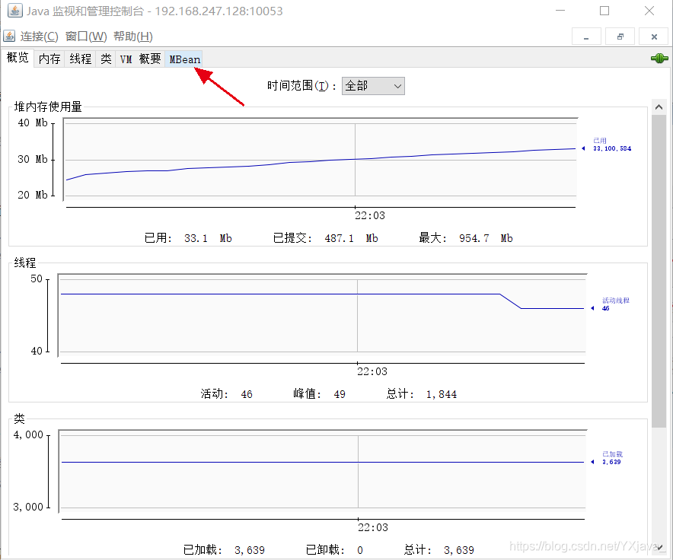Click the scrollbar down arrow
673x560 pixels.
click(659, 547)
